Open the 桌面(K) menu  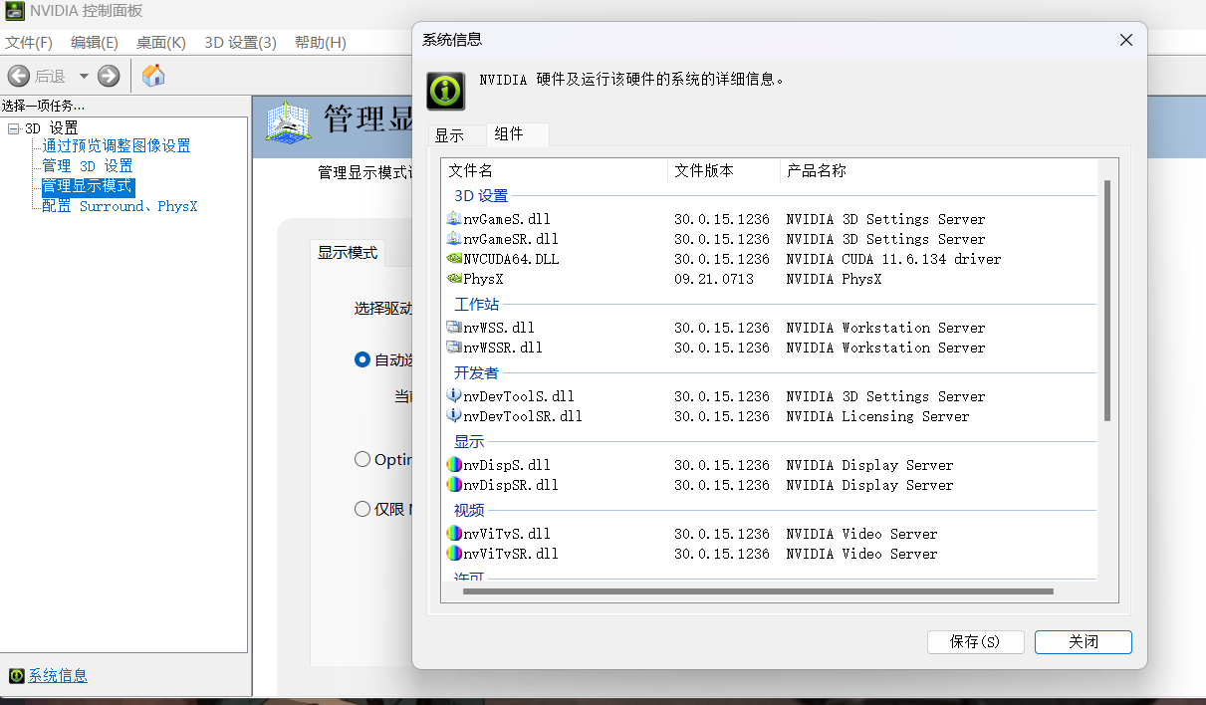pyautogui.click(x=161, y=43)
